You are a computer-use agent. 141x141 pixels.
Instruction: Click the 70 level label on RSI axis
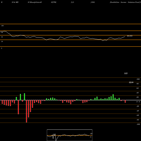point(2,32)
